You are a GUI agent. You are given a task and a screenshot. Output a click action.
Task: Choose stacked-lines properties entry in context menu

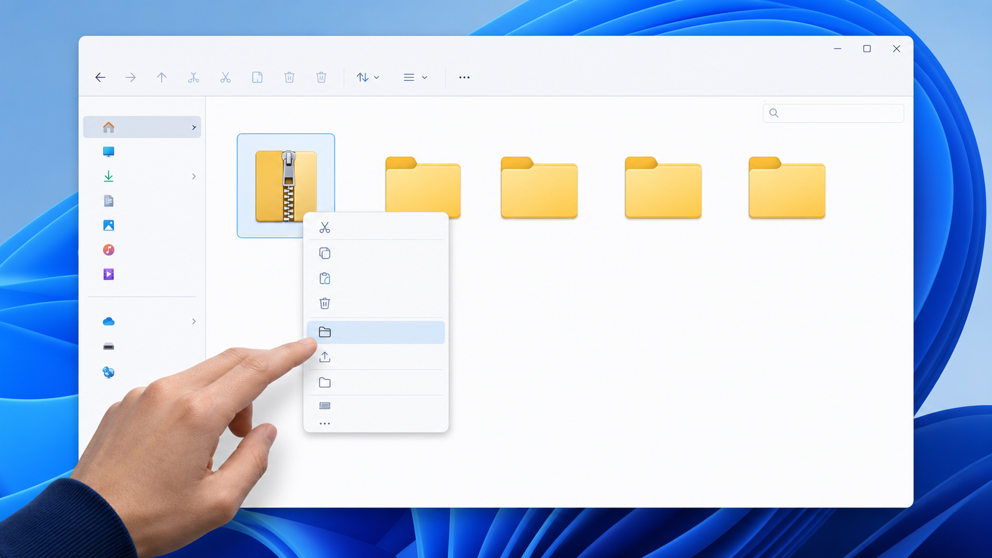pyautogui.click(x=376, y=406)
